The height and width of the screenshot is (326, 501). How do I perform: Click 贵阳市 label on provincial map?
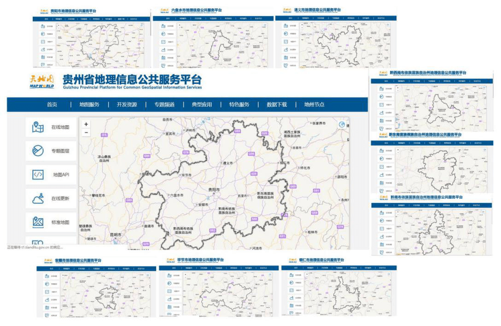(x=214, y=190)
